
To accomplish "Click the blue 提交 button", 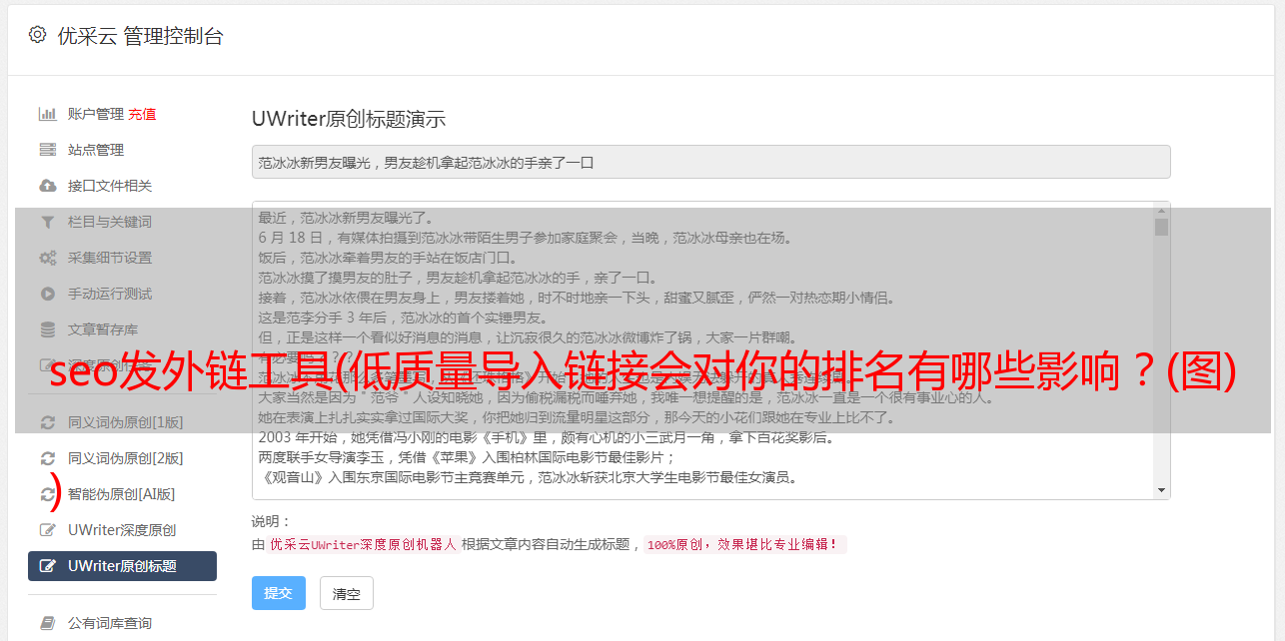I will click(x=279, y=593).
